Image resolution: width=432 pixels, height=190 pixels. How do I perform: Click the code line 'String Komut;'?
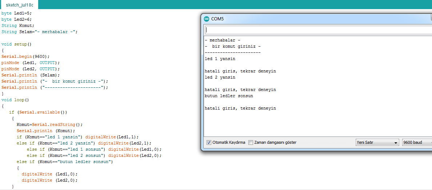point(18,25)
